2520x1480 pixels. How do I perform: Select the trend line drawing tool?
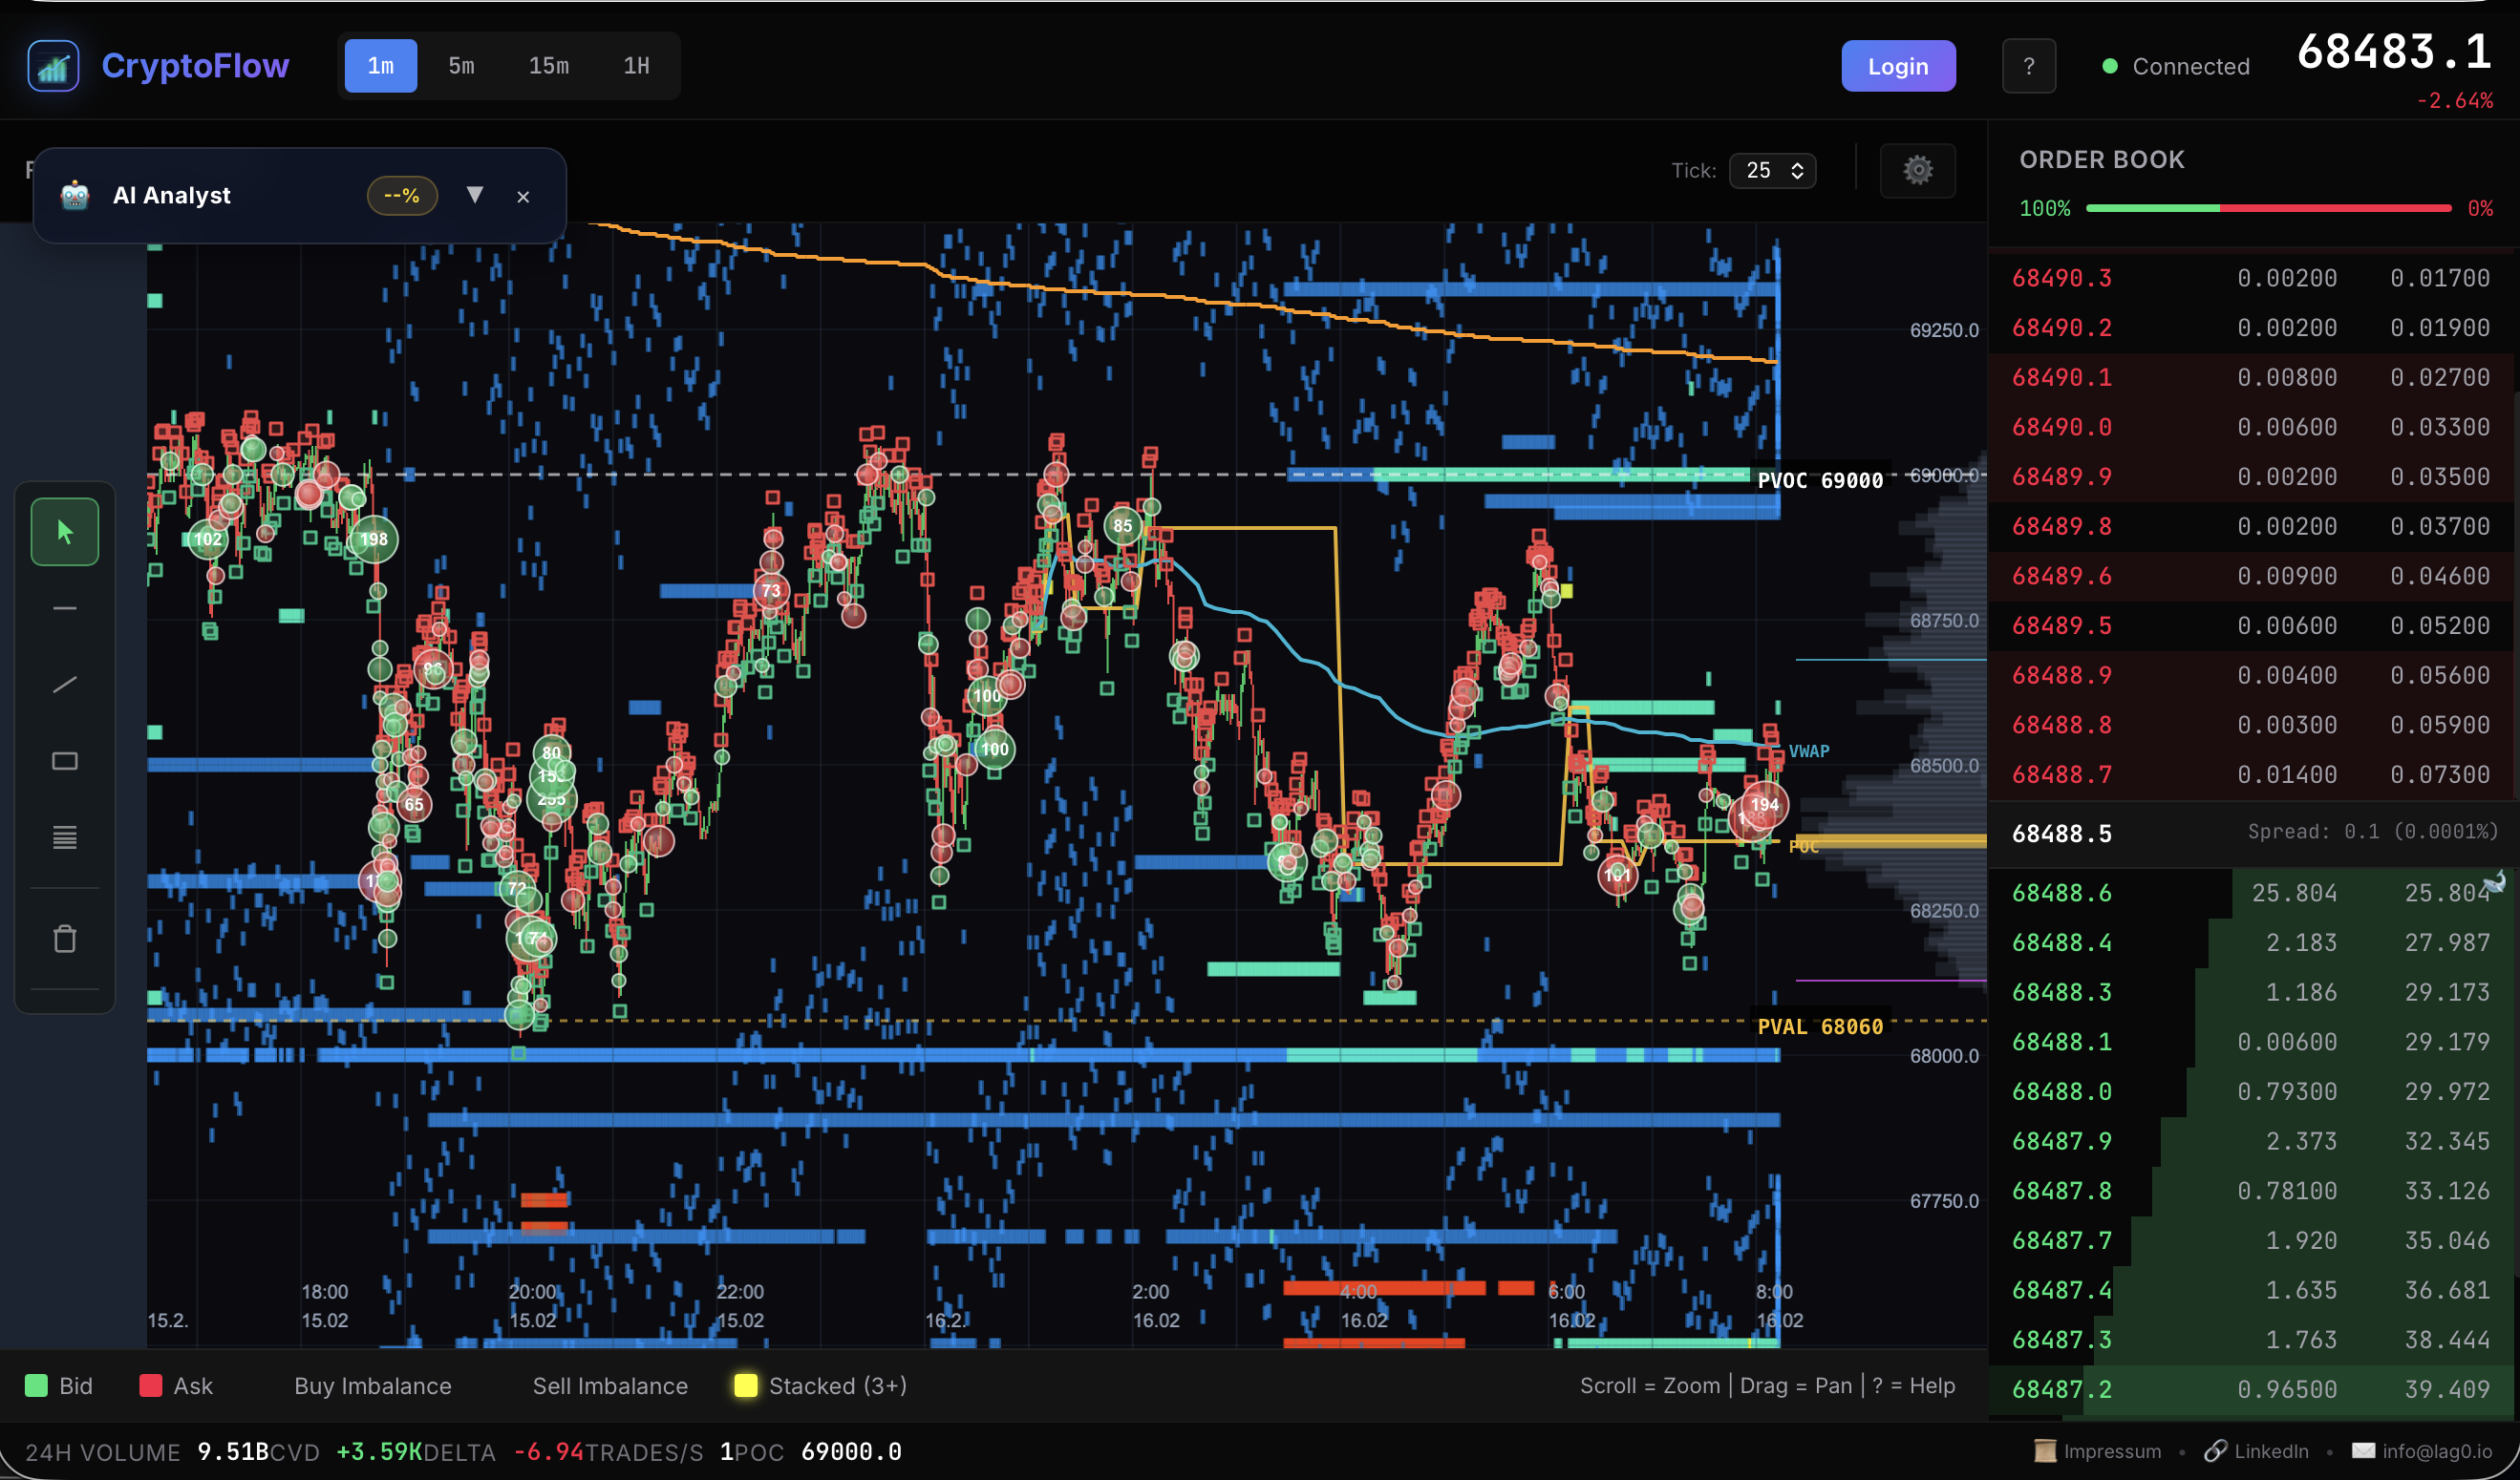point(64,684)
